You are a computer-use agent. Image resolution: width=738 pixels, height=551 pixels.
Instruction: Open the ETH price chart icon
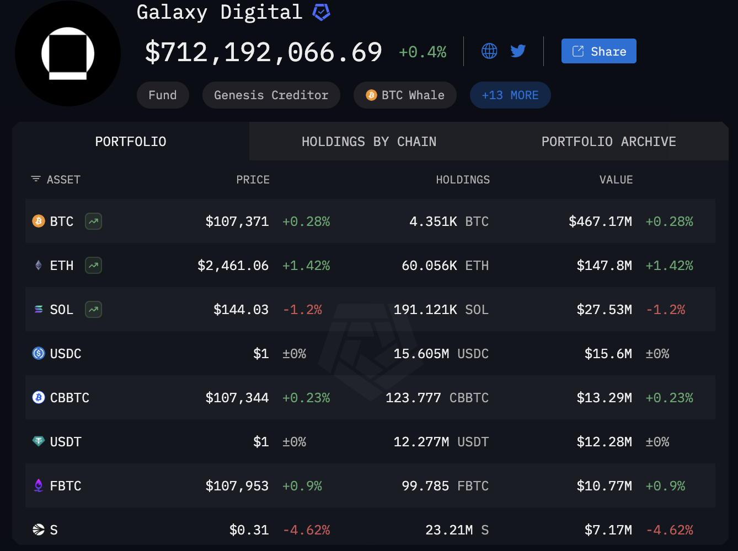click(94, 266)
